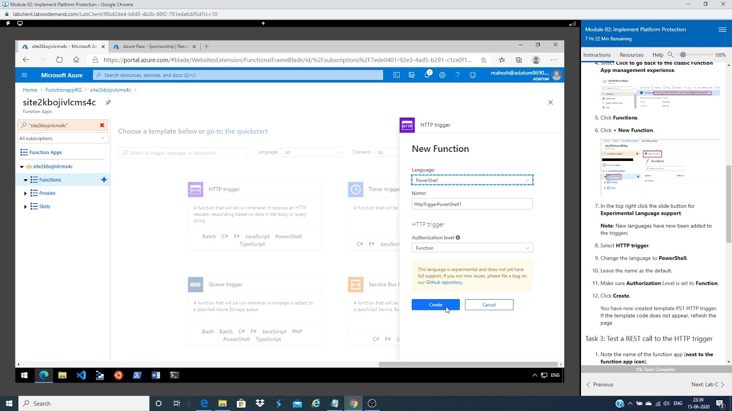Go back in the Edge browser
This screenshot has height=411, width=732.
pos(26,59)
